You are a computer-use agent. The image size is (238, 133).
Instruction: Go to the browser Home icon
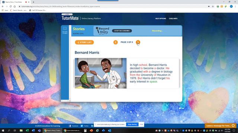click(x=15, y=7)
